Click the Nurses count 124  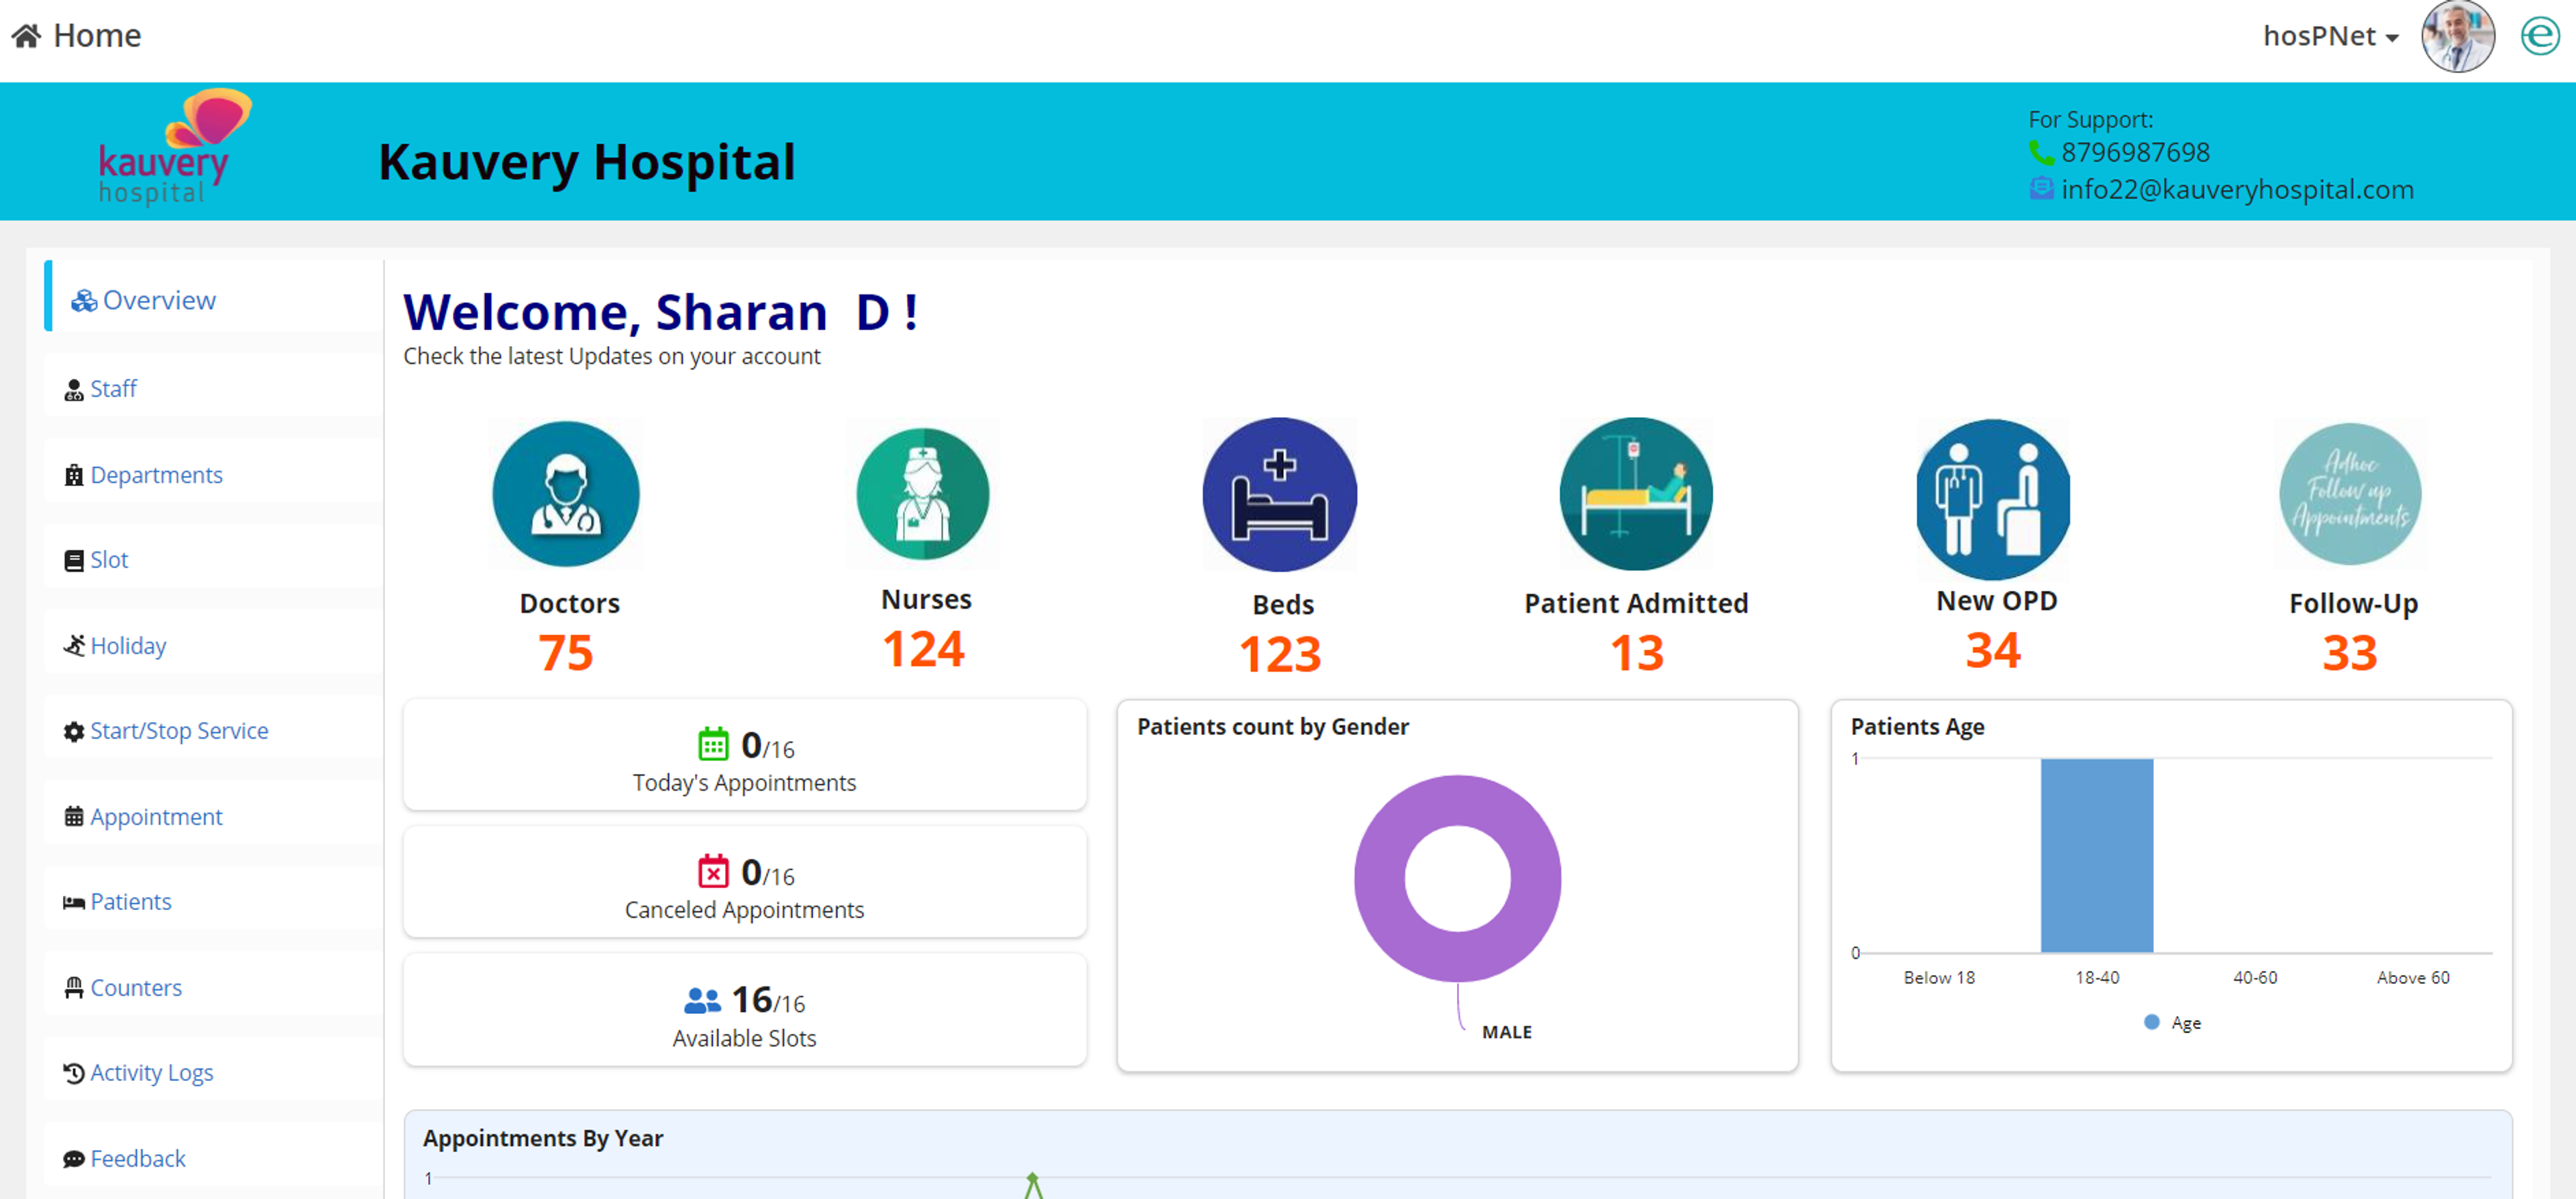click(x=923, y=649)
